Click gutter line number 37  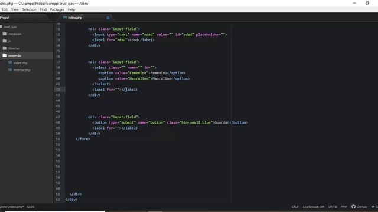(x=58, y=62)
